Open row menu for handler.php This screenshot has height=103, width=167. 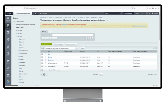[x=45, y=66]
